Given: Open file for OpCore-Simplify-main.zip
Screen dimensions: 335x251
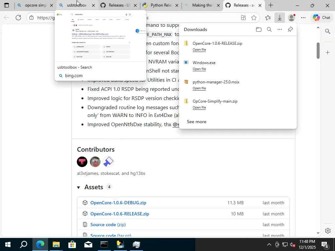Looking at the screenshot, I should point(199,107).
